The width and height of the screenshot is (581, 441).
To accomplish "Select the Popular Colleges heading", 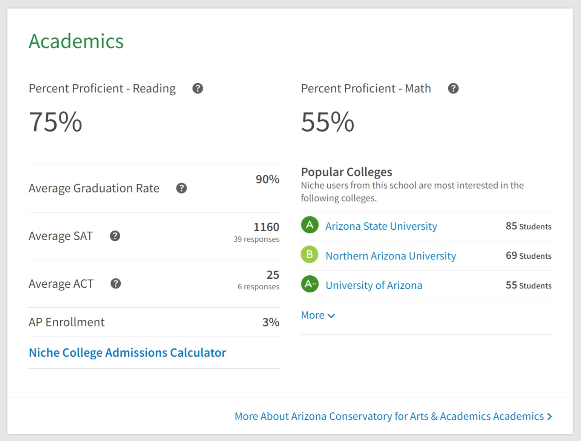I will coord(346,172).
